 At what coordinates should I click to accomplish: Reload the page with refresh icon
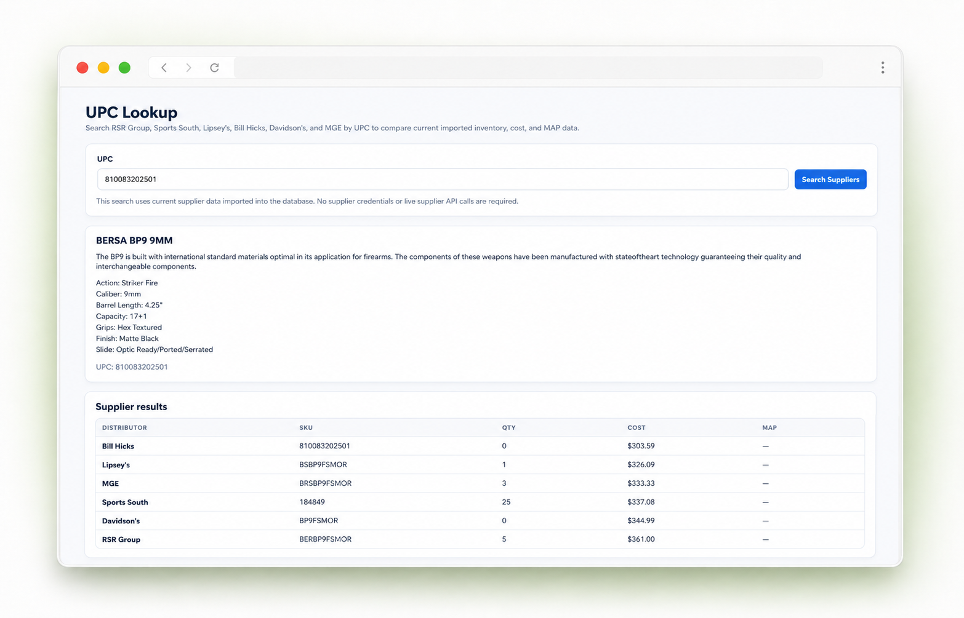214,68
